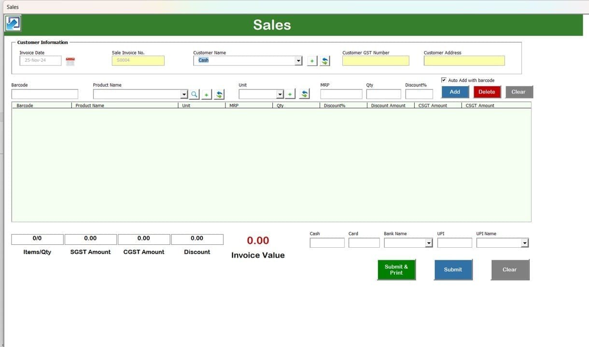Click the Customer Address field

(x=464, y=61)
